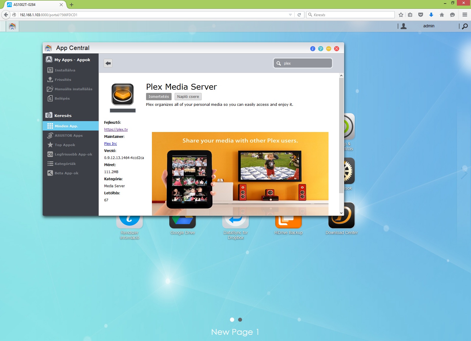471x341 pixels.
Task: Click the Firefox back navigation button
Action: [x=6, y=15]
